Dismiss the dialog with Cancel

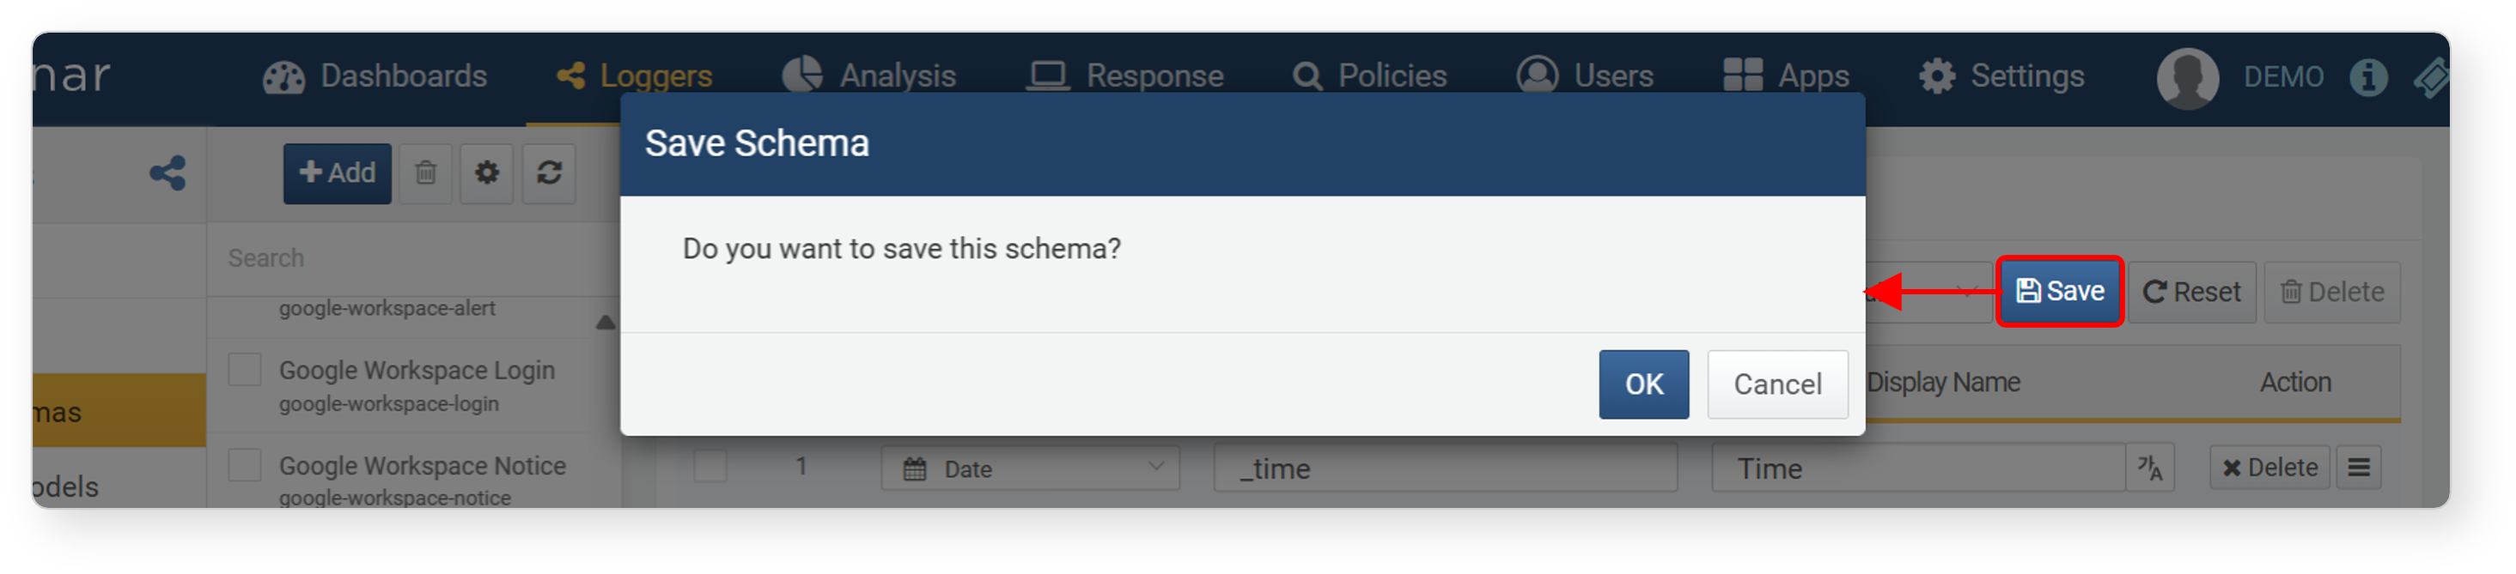coord(1776,384)
